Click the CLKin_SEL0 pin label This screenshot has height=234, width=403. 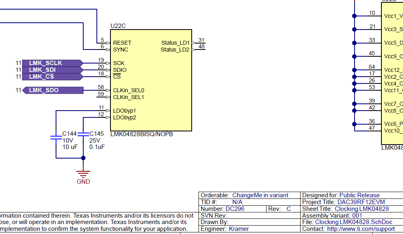[128, 90]
